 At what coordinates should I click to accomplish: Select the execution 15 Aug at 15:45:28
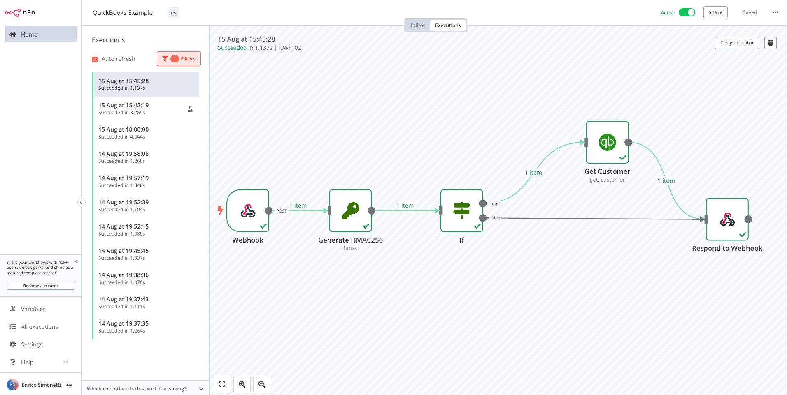[146, 84]
